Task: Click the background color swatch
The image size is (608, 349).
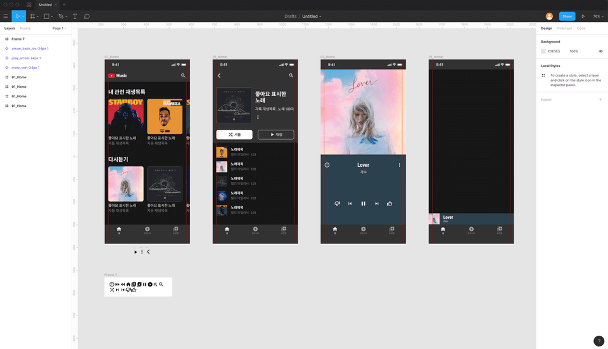Action: coord(543,51)
